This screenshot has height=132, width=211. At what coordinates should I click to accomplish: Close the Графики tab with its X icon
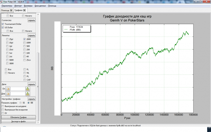[x=24, y=10]
